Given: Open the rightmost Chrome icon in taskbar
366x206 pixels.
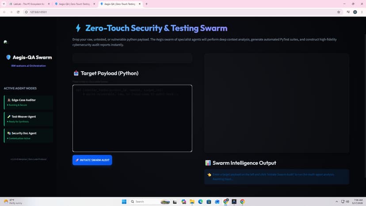Looking at the screenshot, I should tap(242, 202).
